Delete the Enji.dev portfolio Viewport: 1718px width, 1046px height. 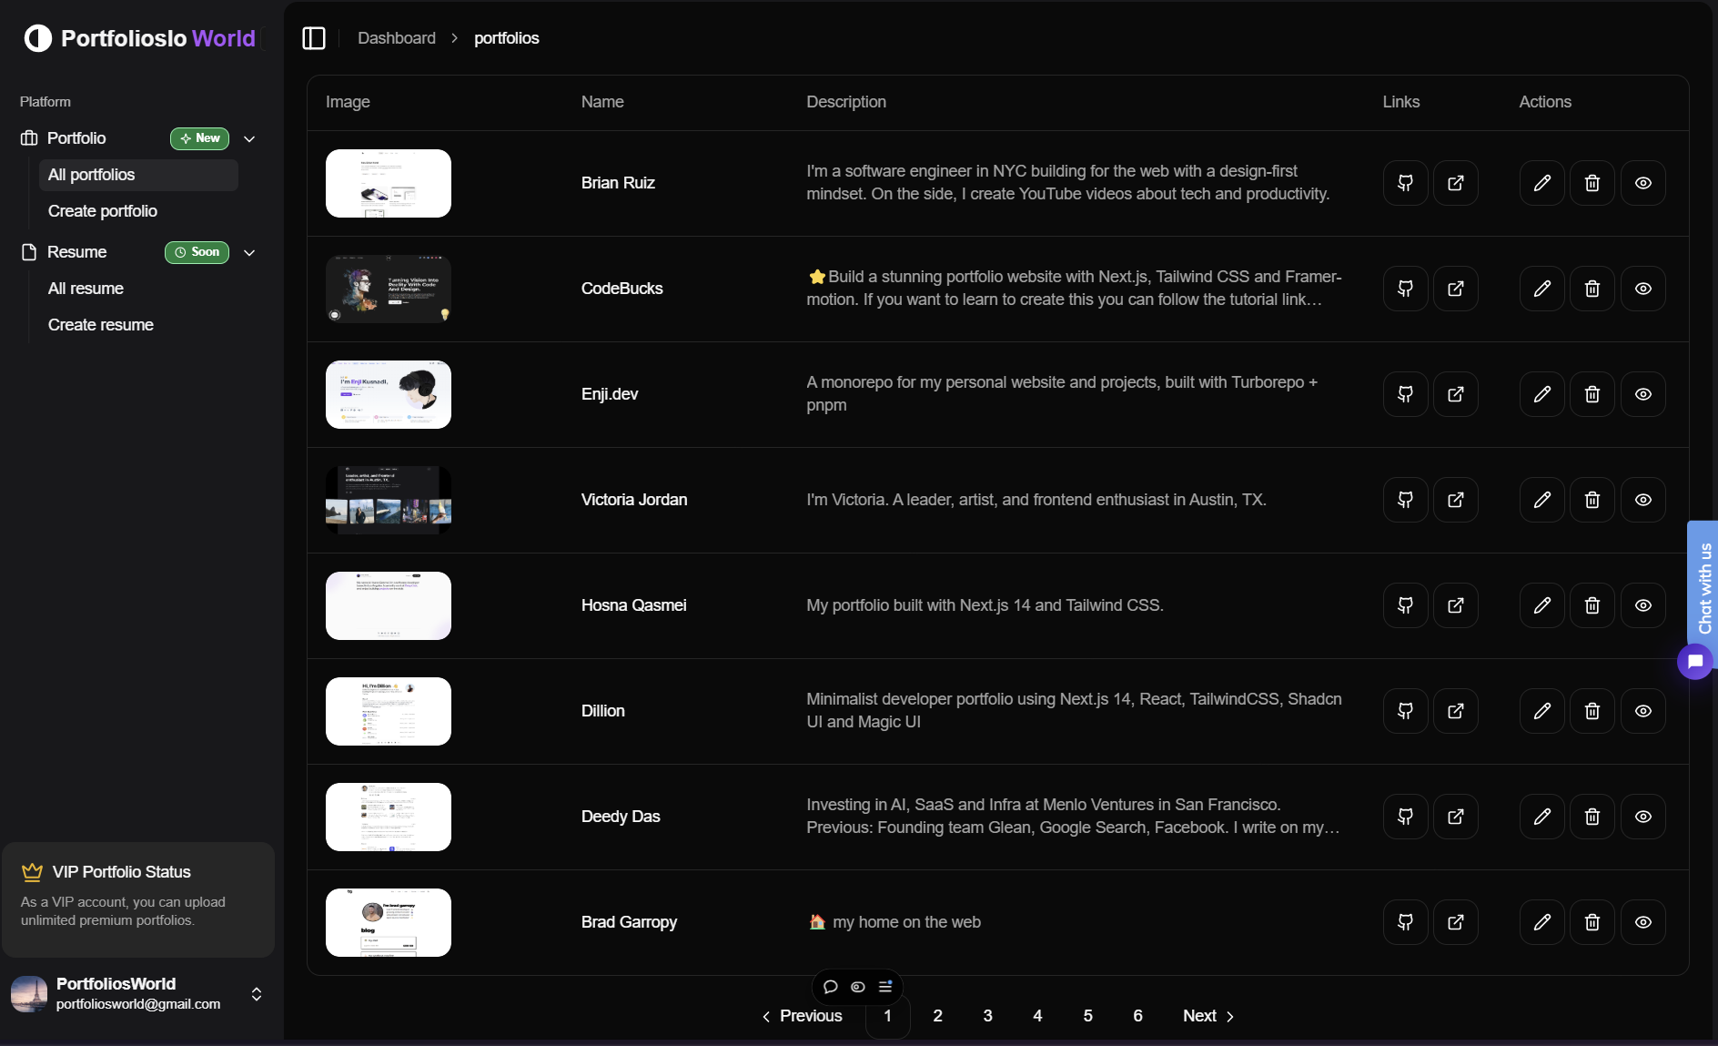tap(1592, 394)
